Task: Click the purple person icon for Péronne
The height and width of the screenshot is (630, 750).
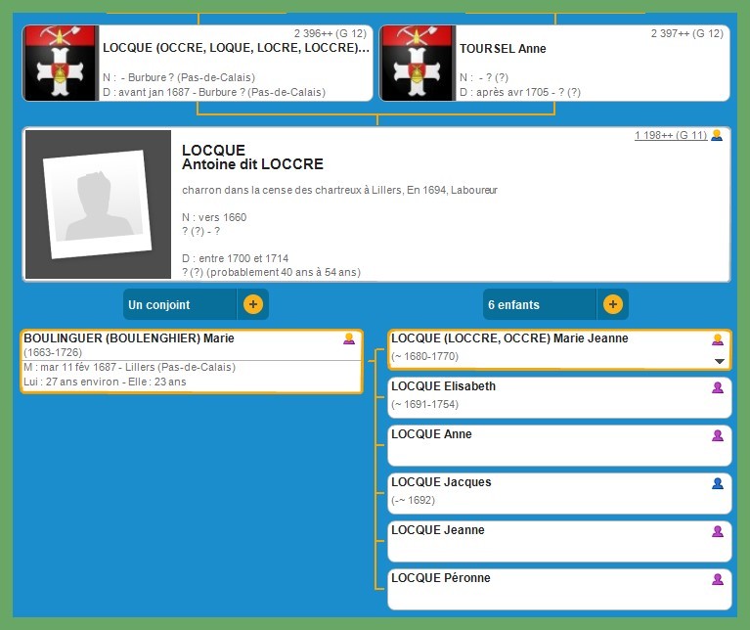Action: 718,579
